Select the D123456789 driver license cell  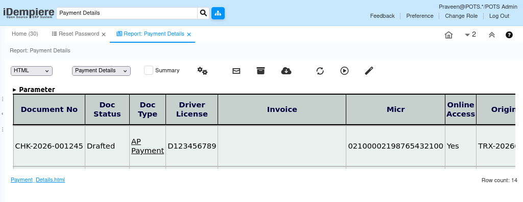click(x=192, y=146)
